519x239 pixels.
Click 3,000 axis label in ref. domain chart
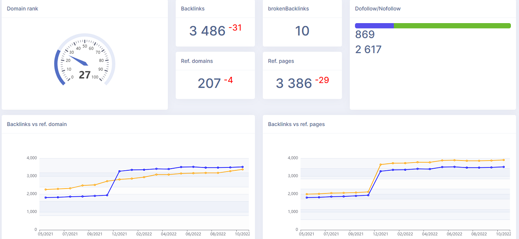(x=31, y=176)
